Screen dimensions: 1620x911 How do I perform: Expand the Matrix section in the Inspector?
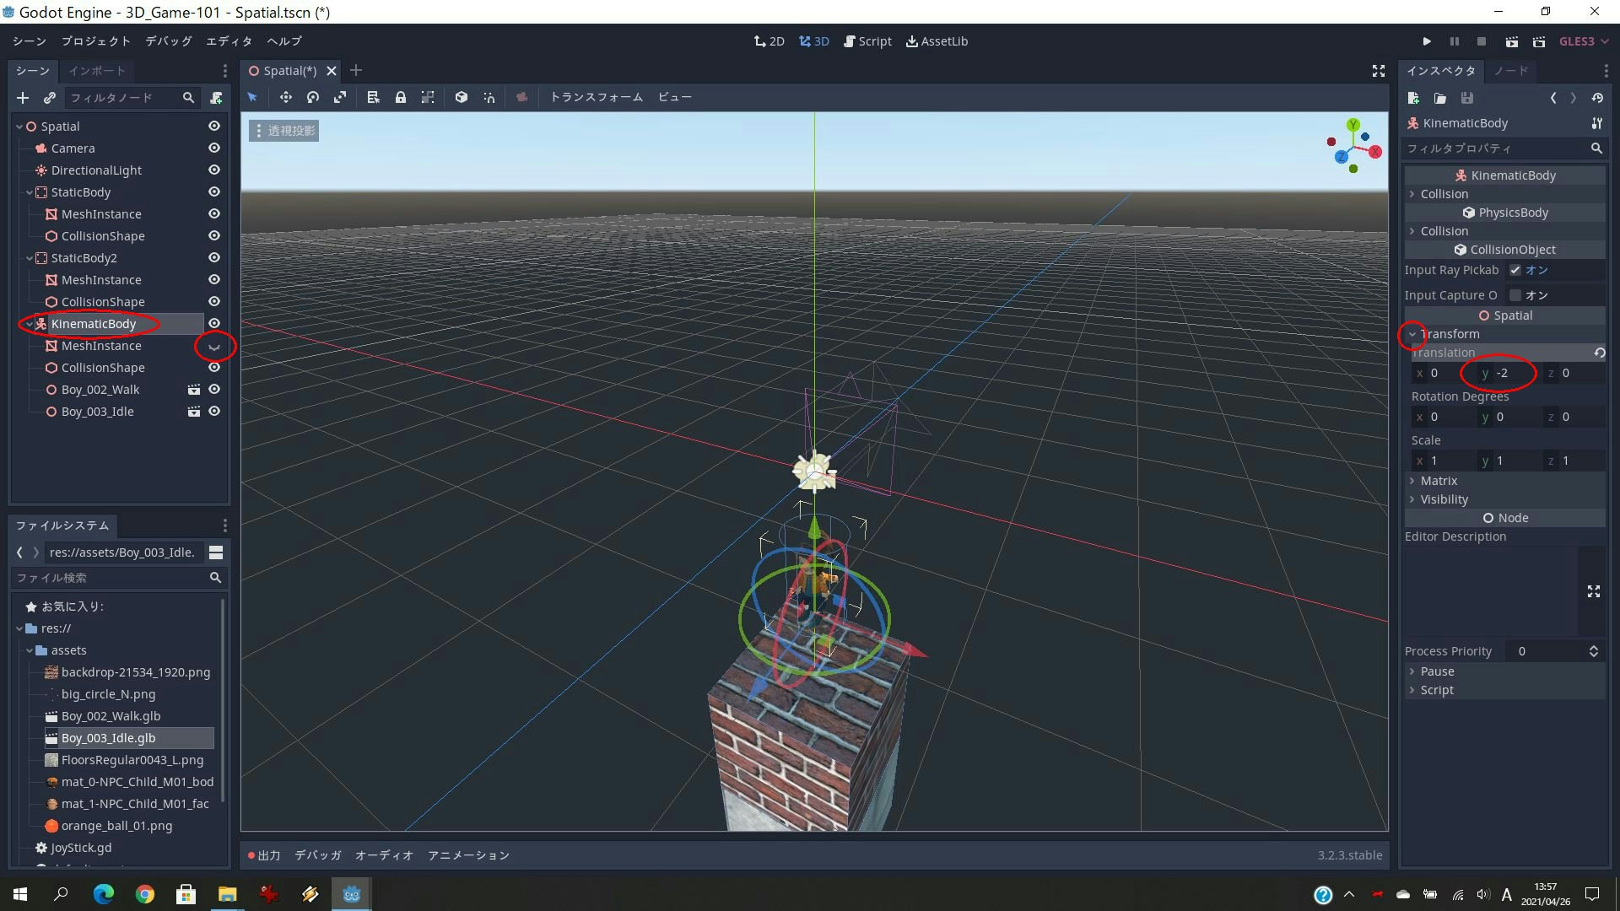[x=1413, y=480]
